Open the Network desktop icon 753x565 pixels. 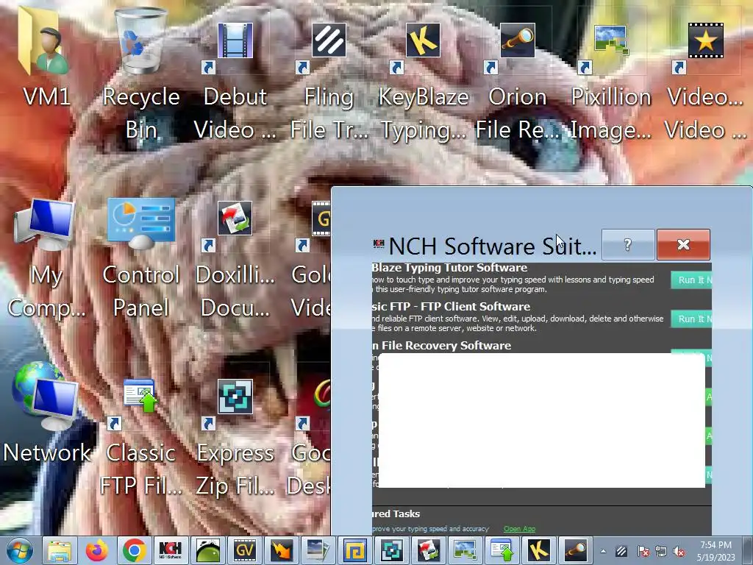46,413
